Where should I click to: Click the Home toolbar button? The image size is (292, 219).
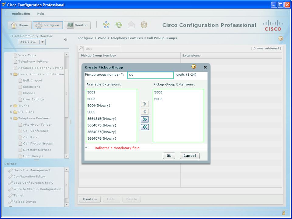(20, 25)
